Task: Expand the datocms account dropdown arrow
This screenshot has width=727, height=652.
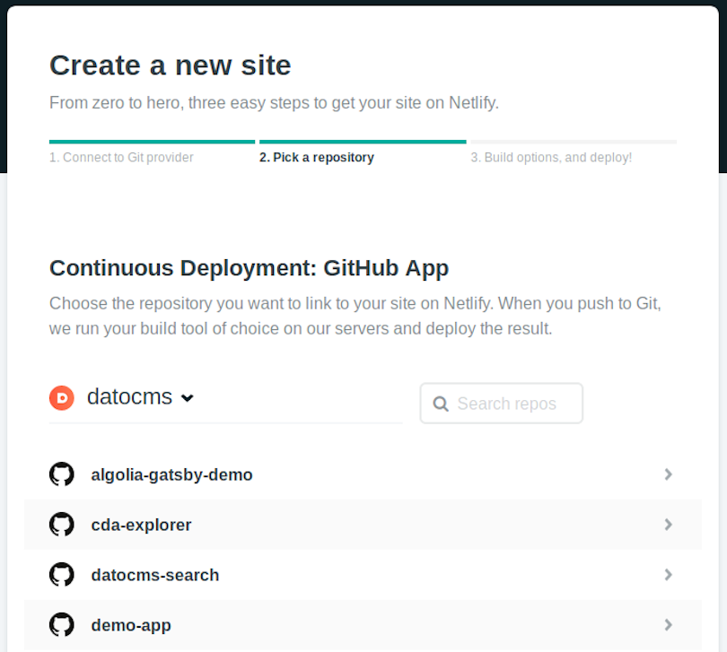Action: 188,398
